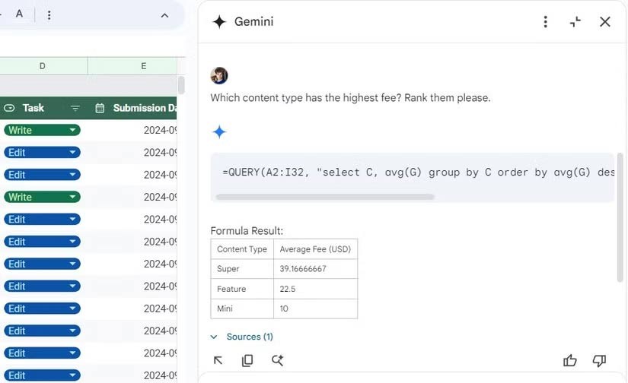Viewport: 628px width, 383px height.
Task: Open the toolbar three-dot overflow menu
Action: [49, 15]
